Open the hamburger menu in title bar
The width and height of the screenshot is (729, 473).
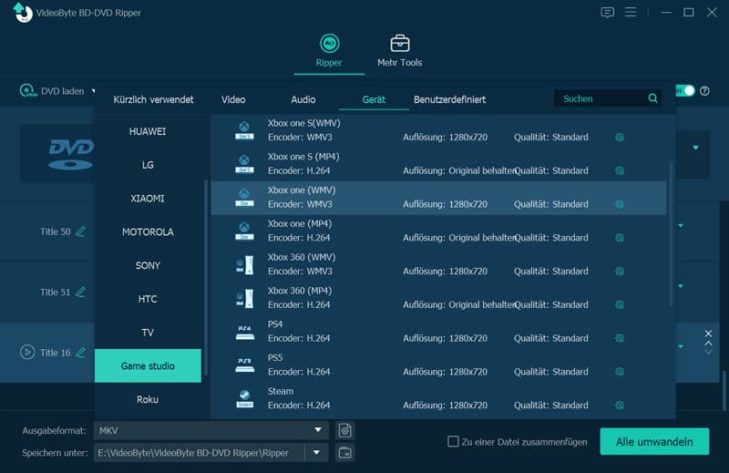(x=631, y=12)
